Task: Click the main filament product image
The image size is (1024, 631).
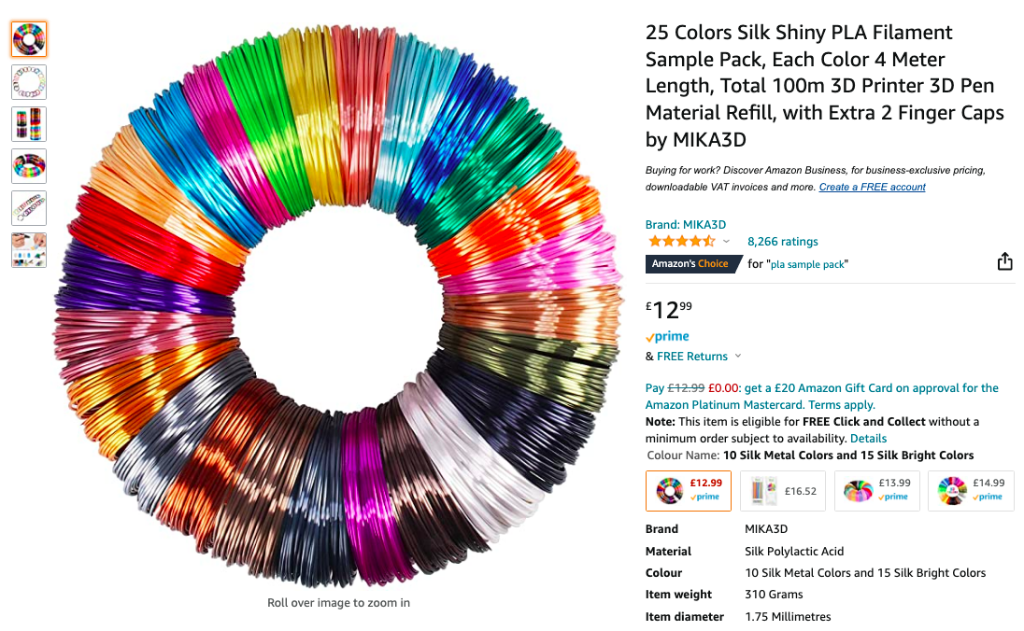Action: tap(338, 307)
